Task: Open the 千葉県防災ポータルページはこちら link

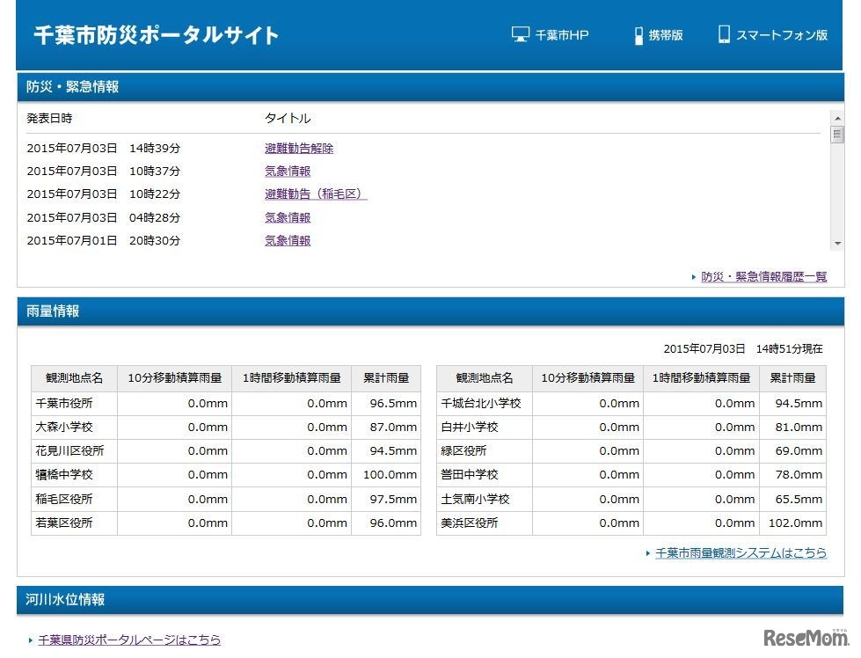Action: (128, 640)
